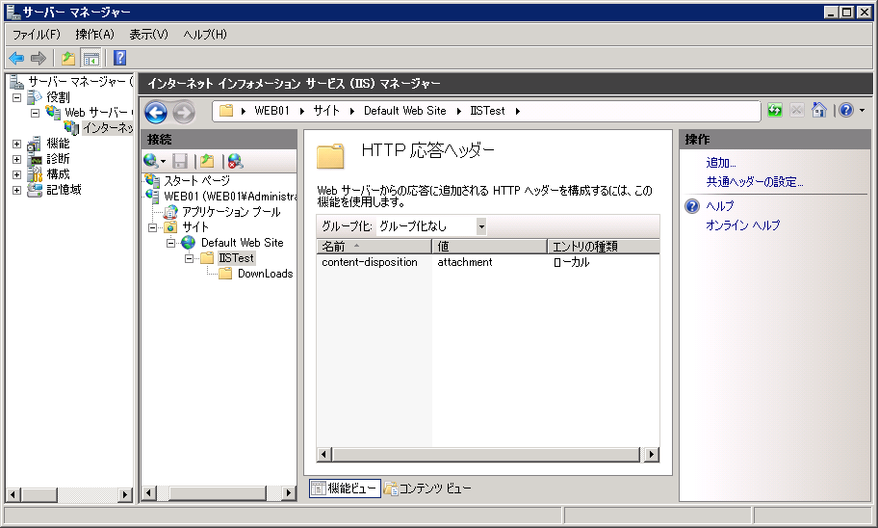Expand the 機能 node

click(x=16, y=145)
